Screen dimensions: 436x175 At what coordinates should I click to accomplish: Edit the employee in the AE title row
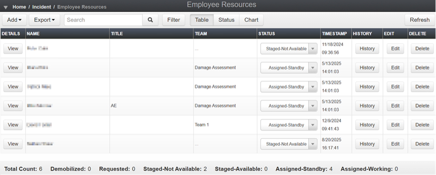pos(395,106)
